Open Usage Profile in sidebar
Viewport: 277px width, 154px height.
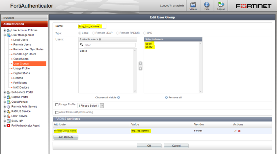21,68
